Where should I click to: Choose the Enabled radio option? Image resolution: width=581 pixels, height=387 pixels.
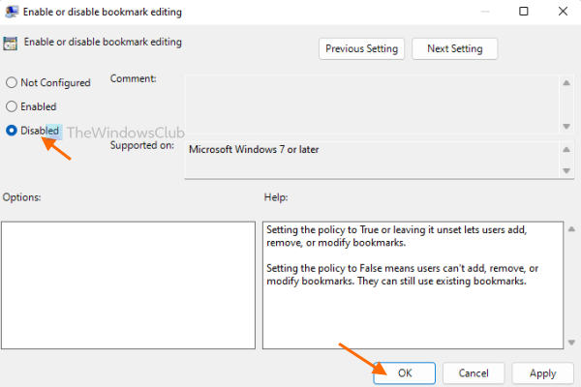pos(13,106)
